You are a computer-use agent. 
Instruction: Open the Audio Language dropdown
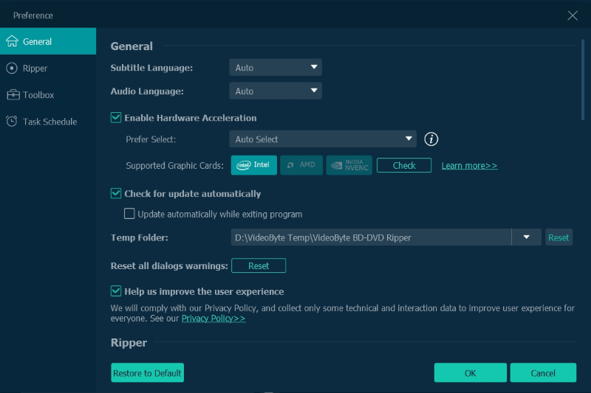(x=275, y=91)
